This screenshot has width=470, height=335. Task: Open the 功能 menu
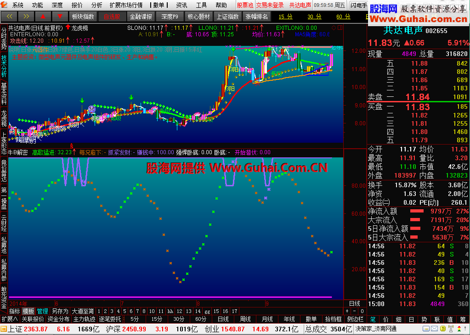tap(38, 5)
